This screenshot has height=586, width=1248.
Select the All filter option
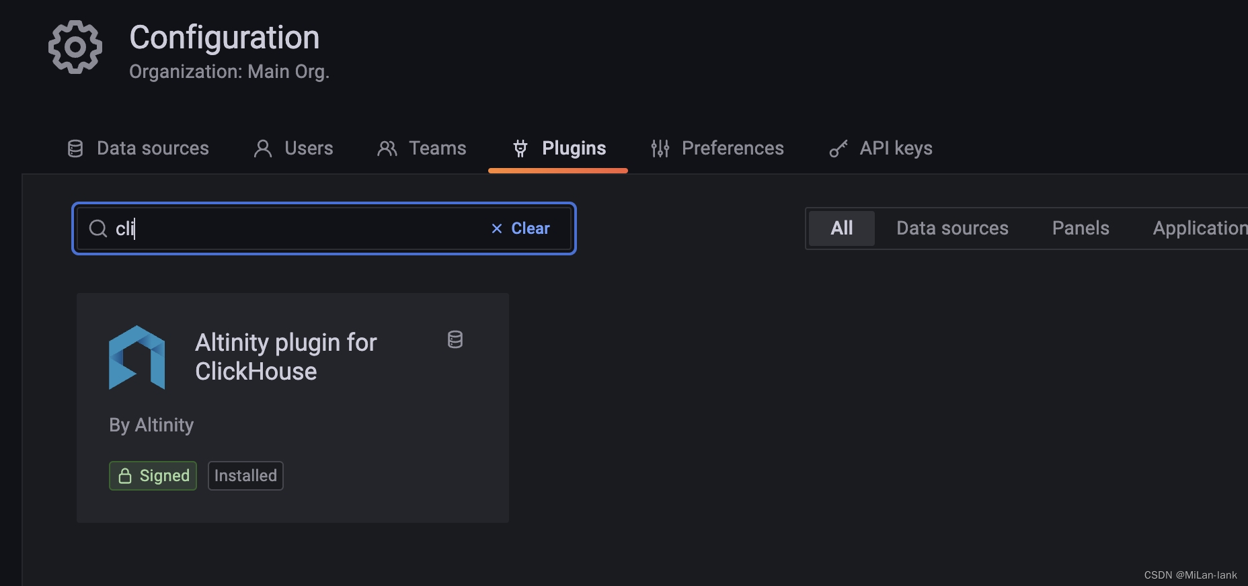coord(842,228)
